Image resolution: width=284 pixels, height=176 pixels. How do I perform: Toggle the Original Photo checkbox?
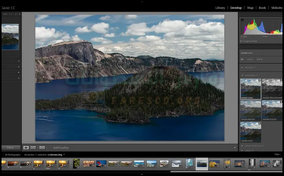point(241,41)
